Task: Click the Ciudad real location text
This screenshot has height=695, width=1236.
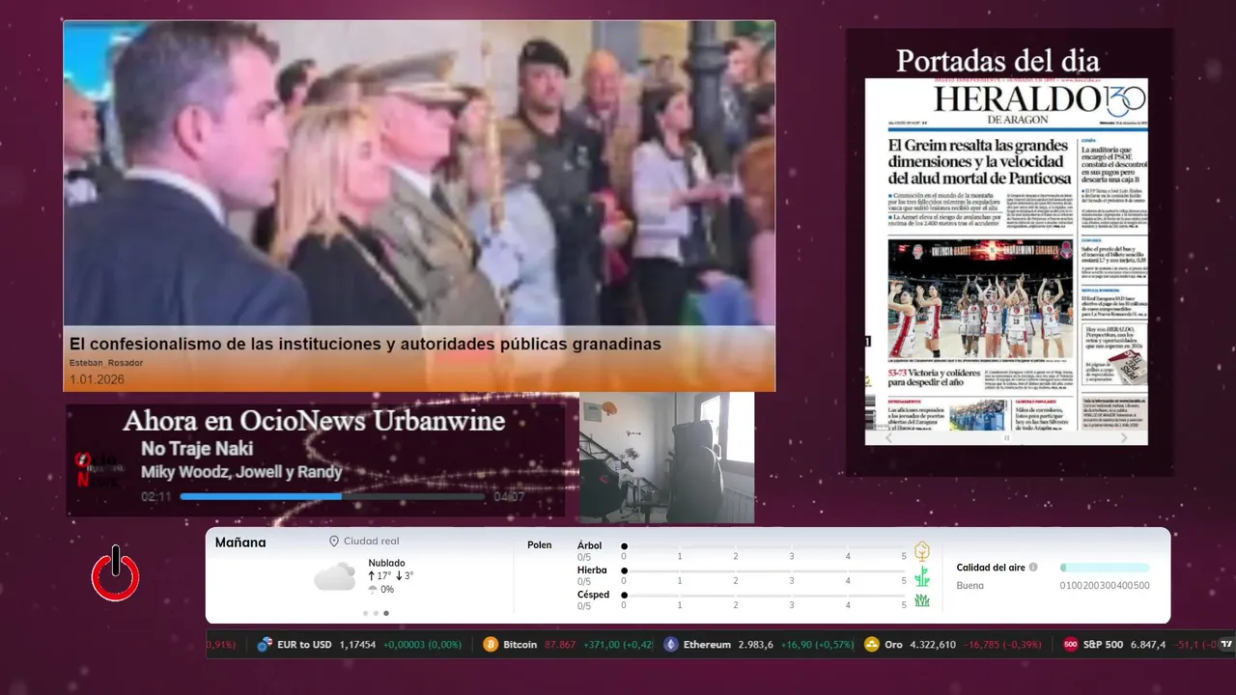Action: point(371,542)
